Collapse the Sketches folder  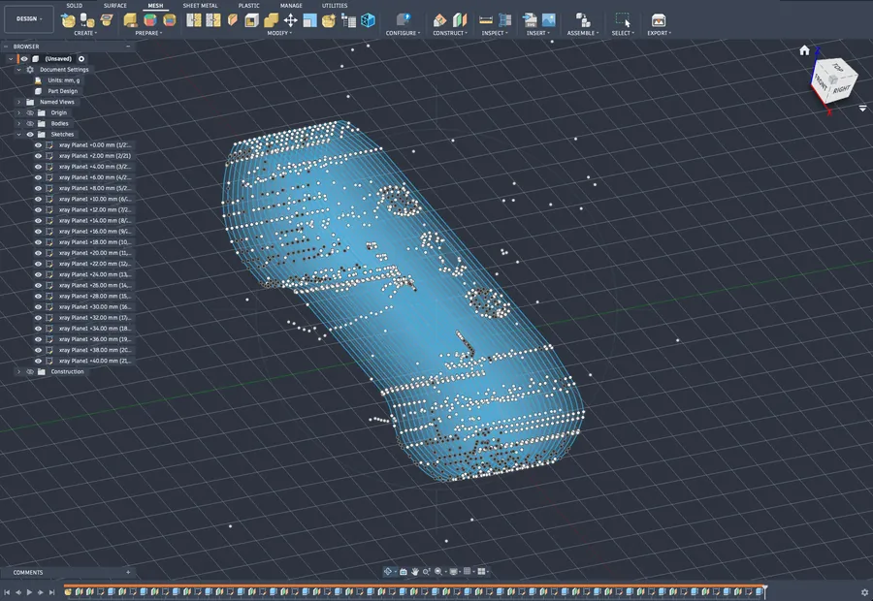(x=19, y=134)
